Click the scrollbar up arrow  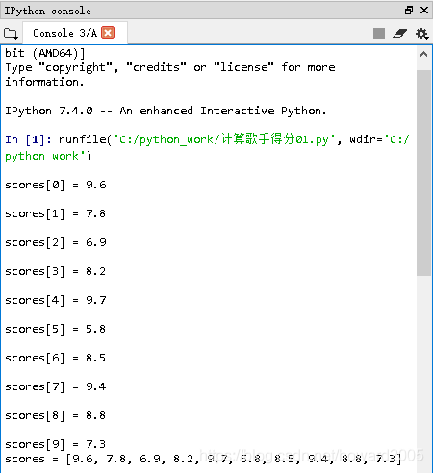pos(423,54)
